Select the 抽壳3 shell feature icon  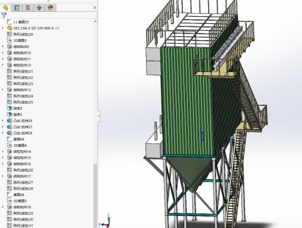(x=9, y=115)
